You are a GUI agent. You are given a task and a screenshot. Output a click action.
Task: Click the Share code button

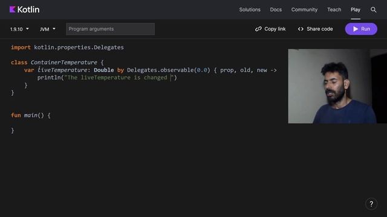pyautogui.click(x=316, y=29)
